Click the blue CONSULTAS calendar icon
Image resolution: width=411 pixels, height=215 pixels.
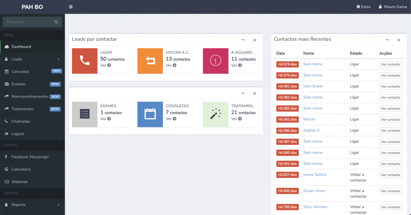pos(150,114)
